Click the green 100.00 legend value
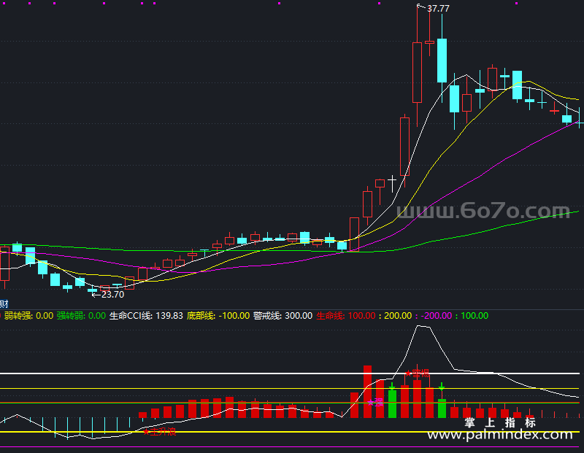Screen dimensions: 584x453 coord(474,316)
